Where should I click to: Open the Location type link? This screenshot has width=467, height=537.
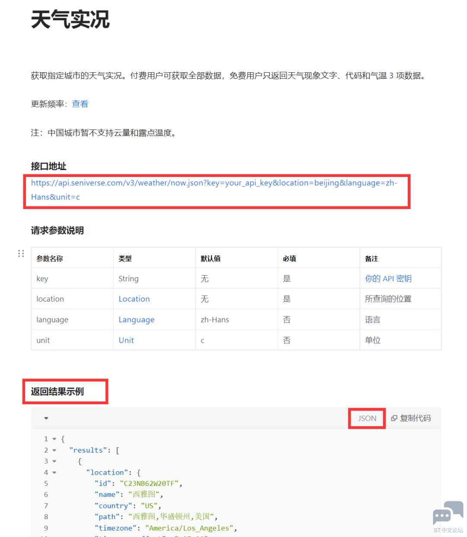click(x=134, y=299)
